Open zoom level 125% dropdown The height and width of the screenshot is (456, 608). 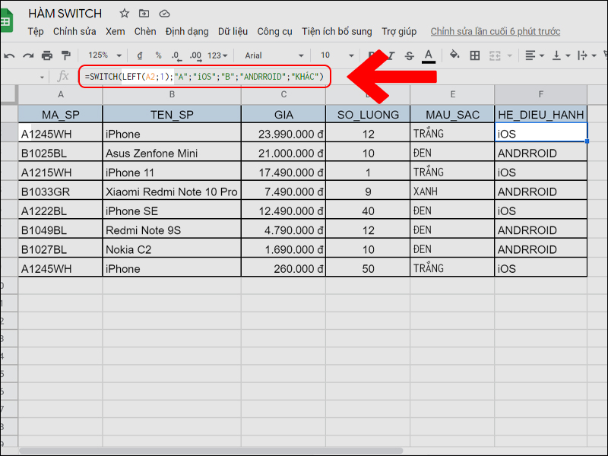[x=105, y=55]
